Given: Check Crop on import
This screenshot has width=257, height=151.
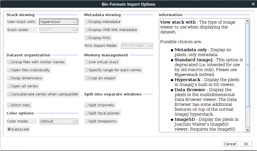Looking at the screenshot, I should pyautogui.click(x=87, y=78).
